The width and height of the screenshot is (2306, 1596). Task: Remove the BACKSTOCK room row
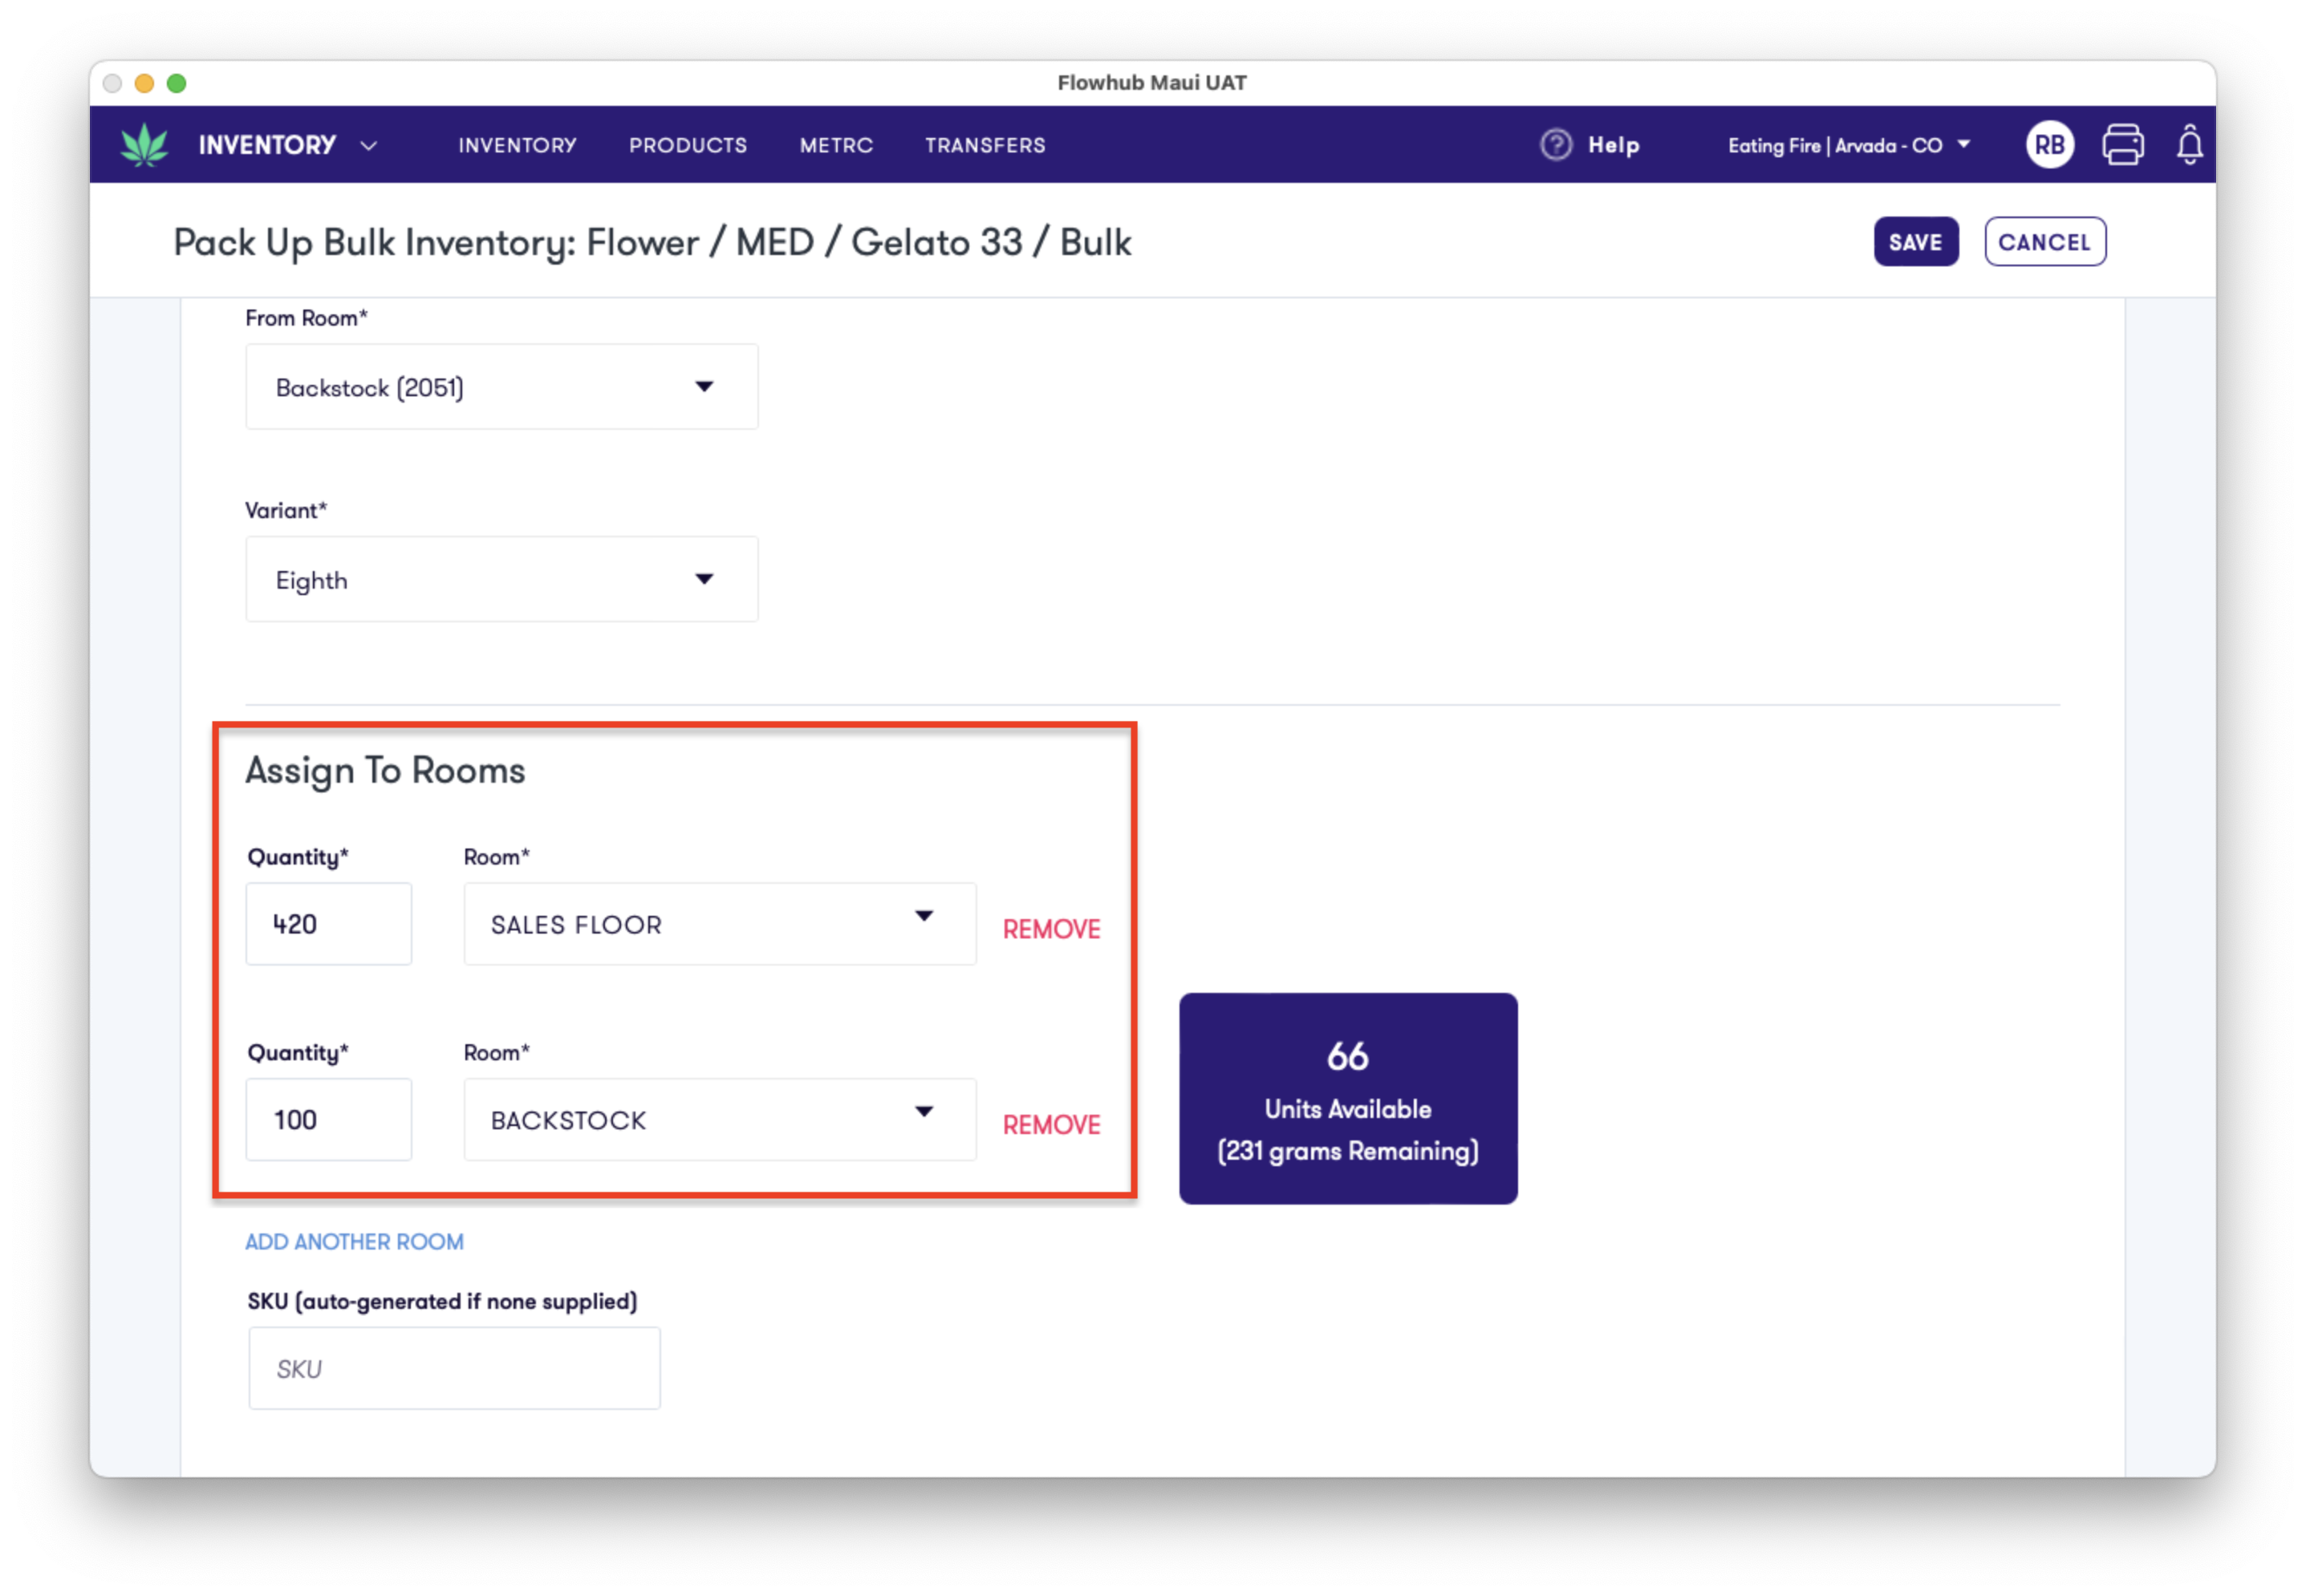coord(1050,1125)
